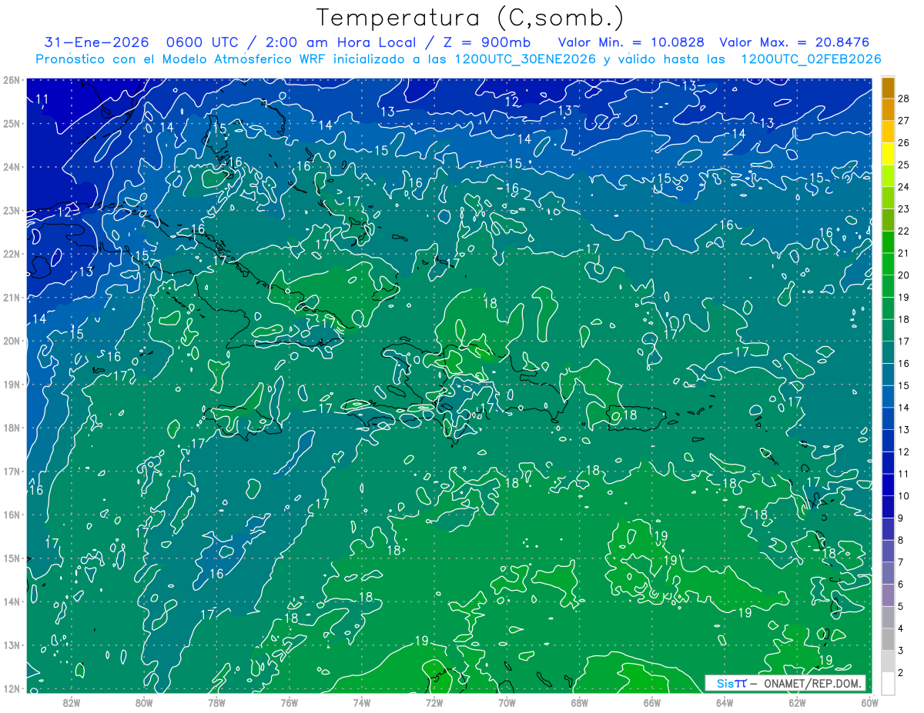Click the legend scale value 21
The width and height of the screenshot is (924, 713).
(x=905, y=253)
